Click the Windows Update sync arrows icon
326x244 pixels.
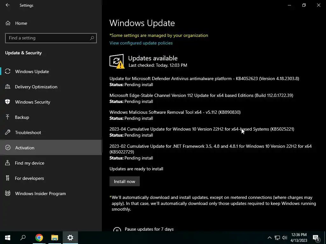8,71
